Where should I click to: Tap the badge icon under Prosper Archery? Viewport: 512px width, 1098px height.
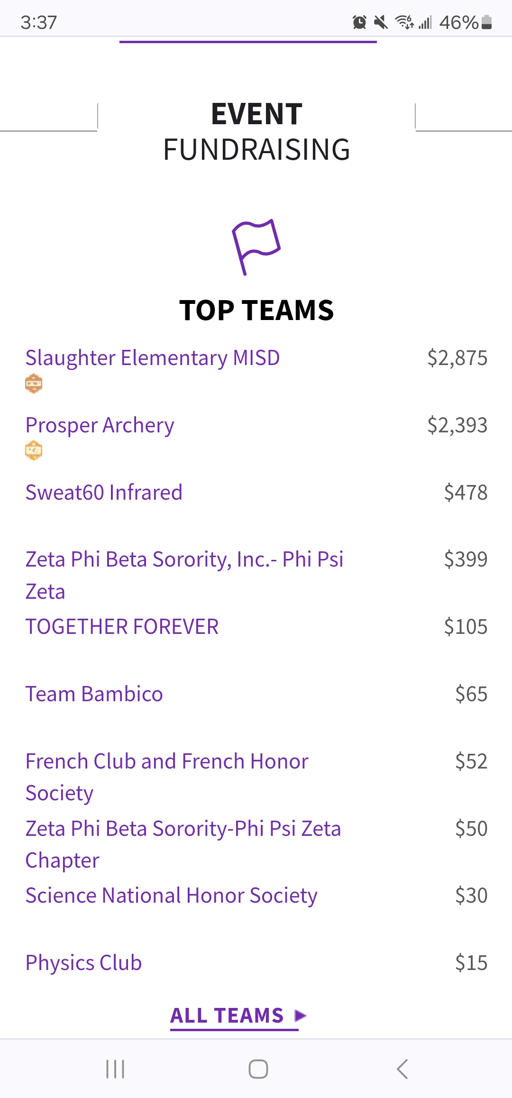pyautogui.click(x=34, y=450)
